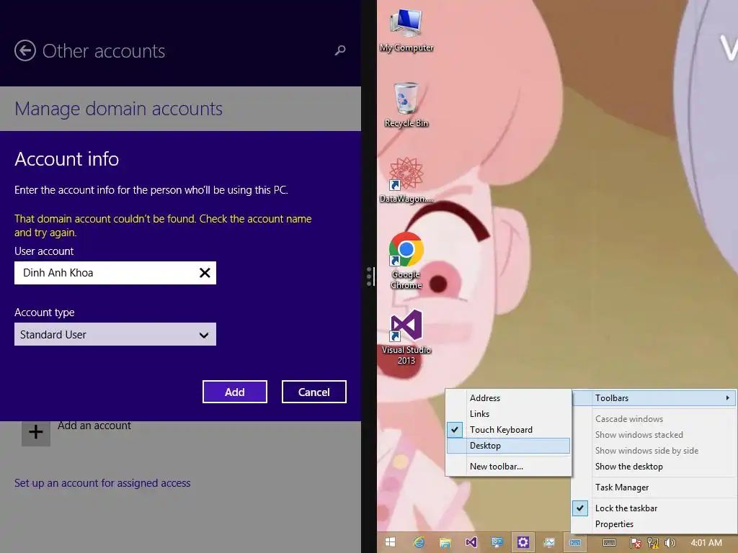
Task: Click the 4:01 AM clock
Action: [706, 543]
